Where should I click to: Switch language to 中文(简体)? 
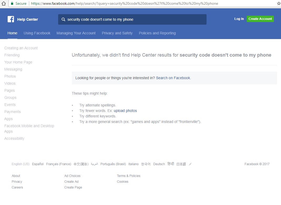81,164
